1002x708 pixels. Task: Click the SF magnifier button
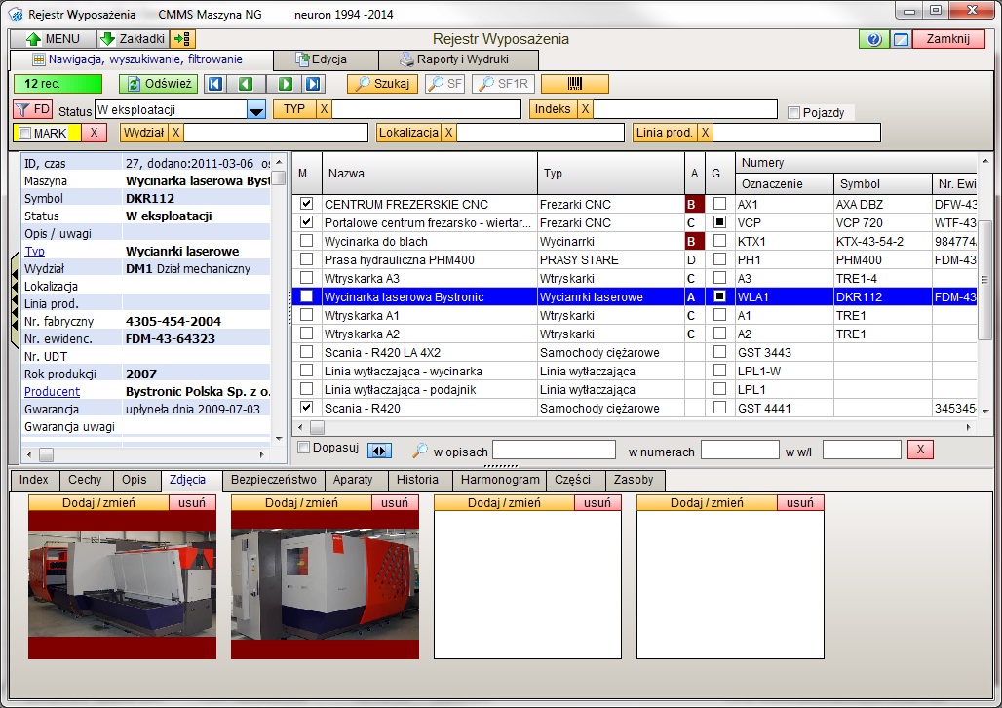(x=444, y=84)
